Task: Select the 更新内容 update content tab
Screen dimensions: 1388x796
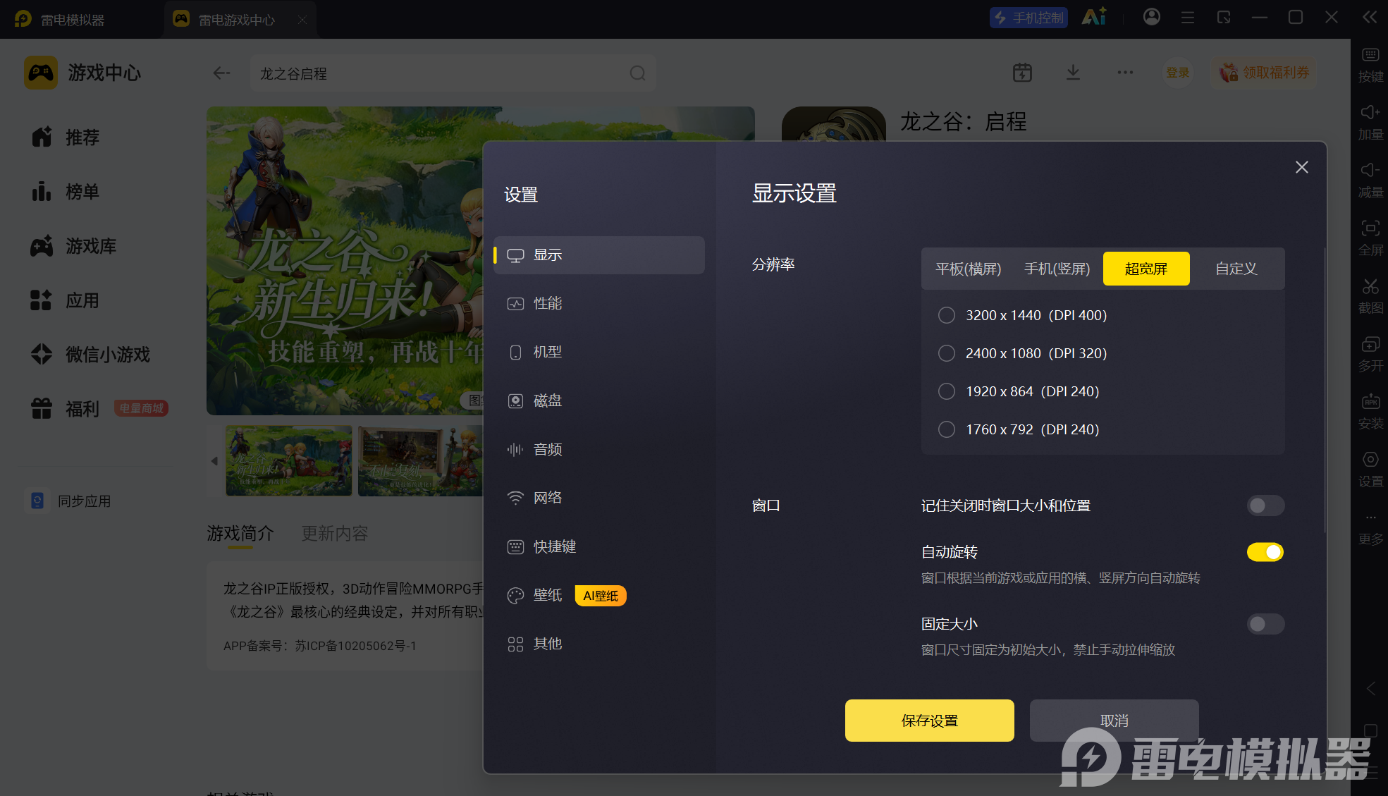Action: (x=335, y=534)
